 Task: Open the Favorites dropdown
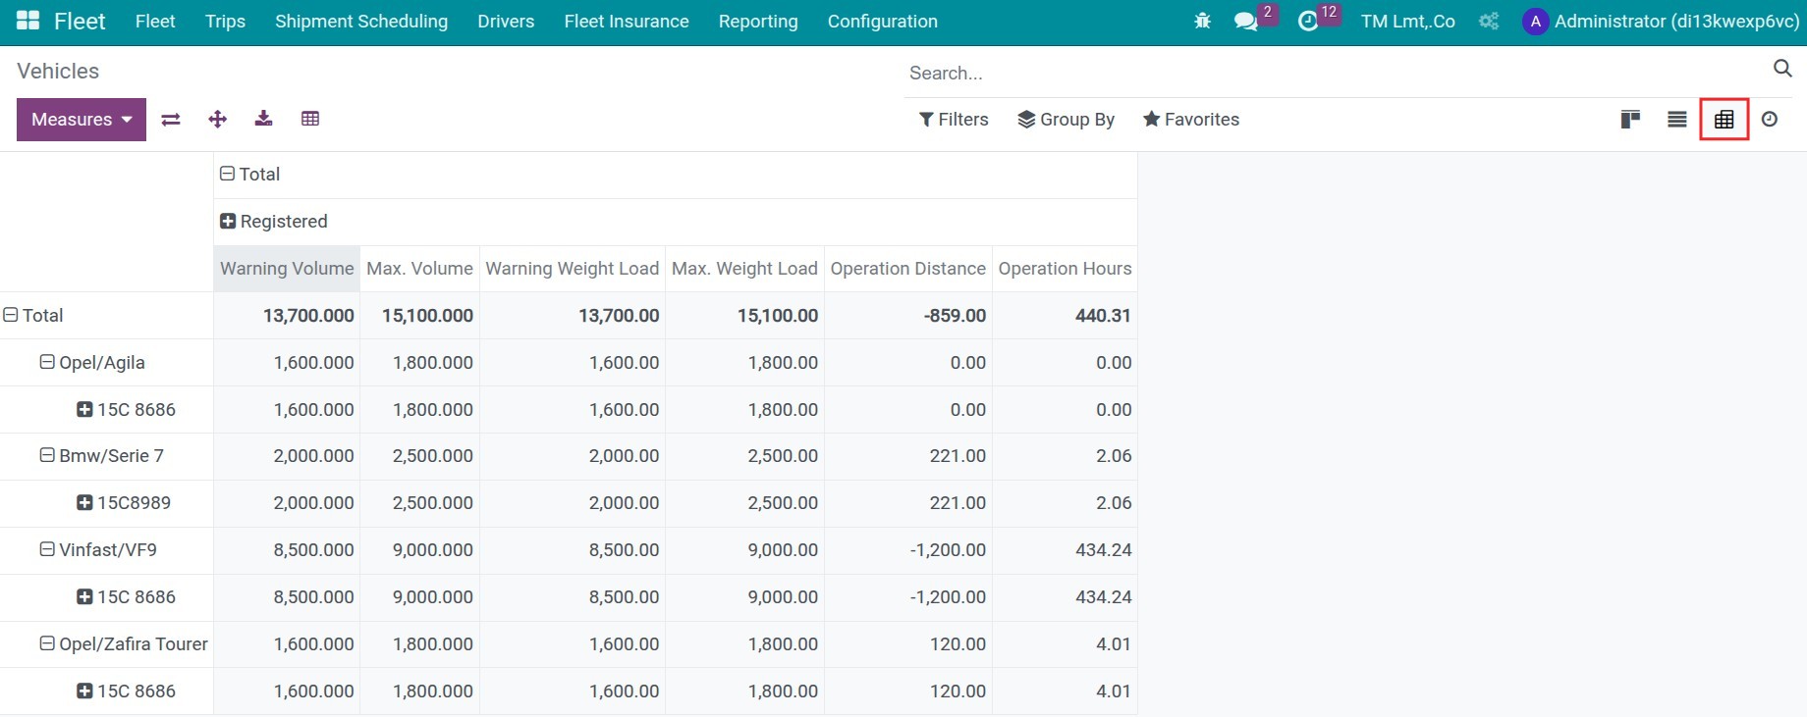pyautogui.click(x=1190, y=120)
